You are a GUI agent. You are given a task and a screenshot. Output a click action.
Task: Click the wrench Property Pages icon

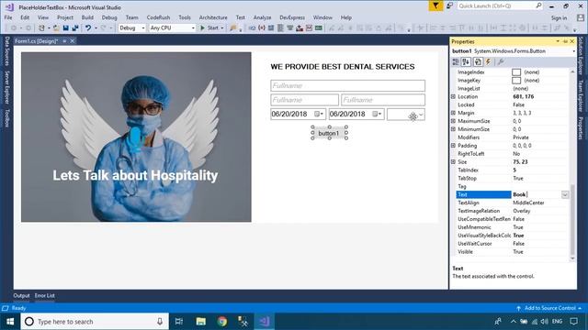pyautogui.click(x=501, y=61)
